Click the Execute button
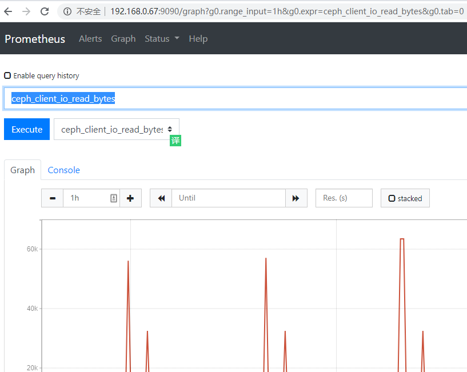 [x=27, y=129]
